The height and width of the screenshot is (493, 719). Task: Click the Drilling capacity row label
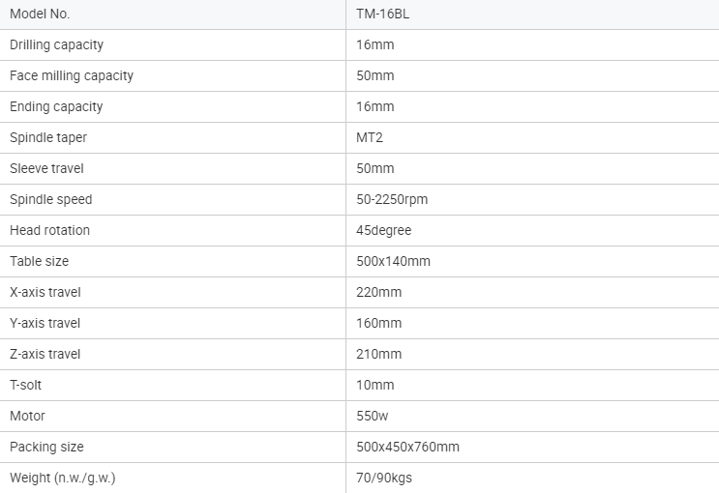coord(56,44)
